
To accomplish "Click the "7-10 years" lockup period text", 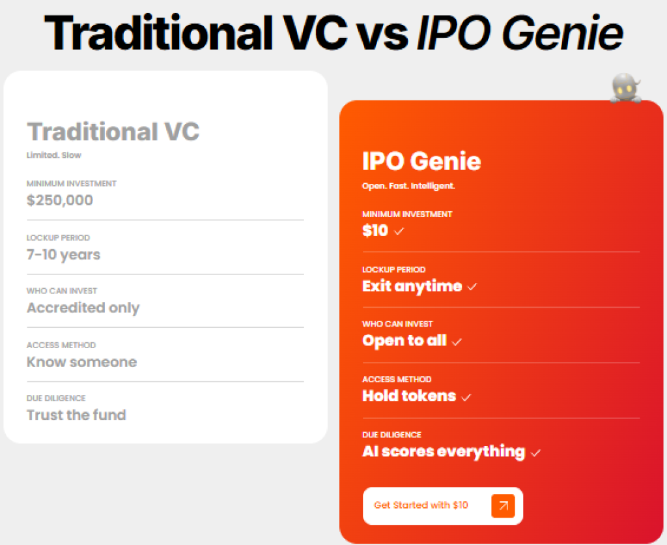I will click(x=63, y=255).
